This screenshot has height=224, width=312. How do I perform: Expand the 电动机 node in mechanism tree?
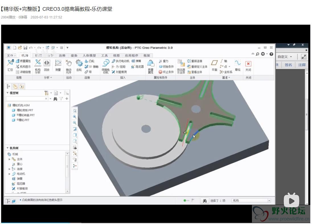9,174
